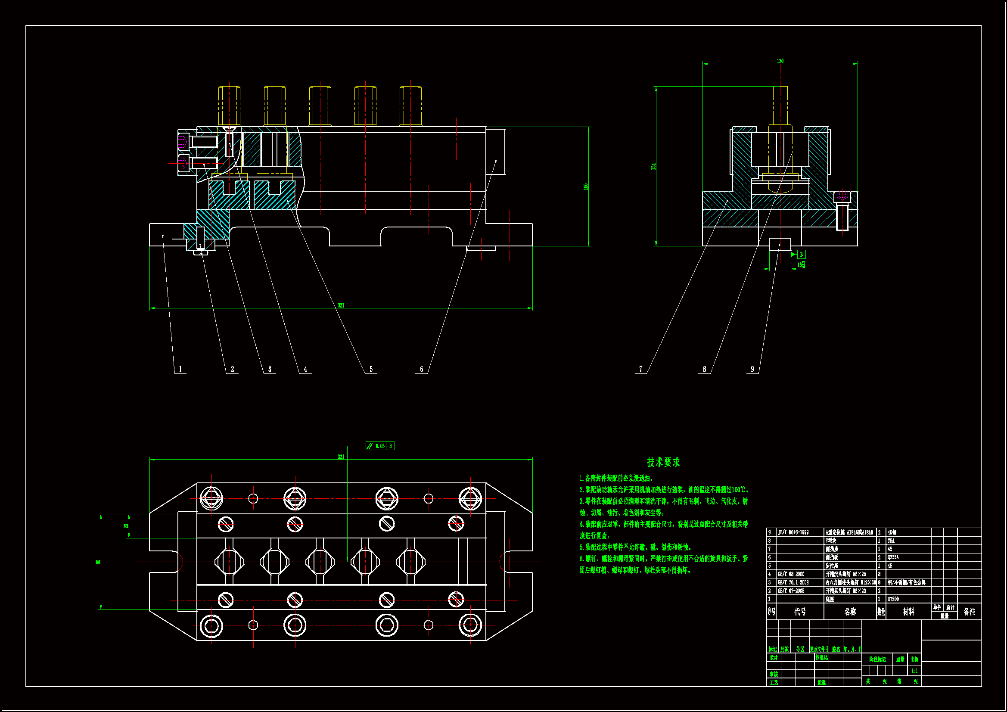Select part callout number 6 label
The image size is (1007, 712).
pyautogui.click(x=422, y=370)
